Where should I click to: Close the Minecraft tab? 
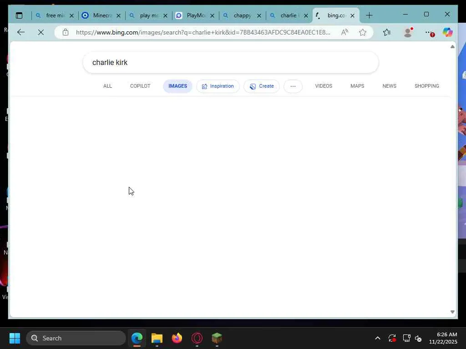coord(118,16)
